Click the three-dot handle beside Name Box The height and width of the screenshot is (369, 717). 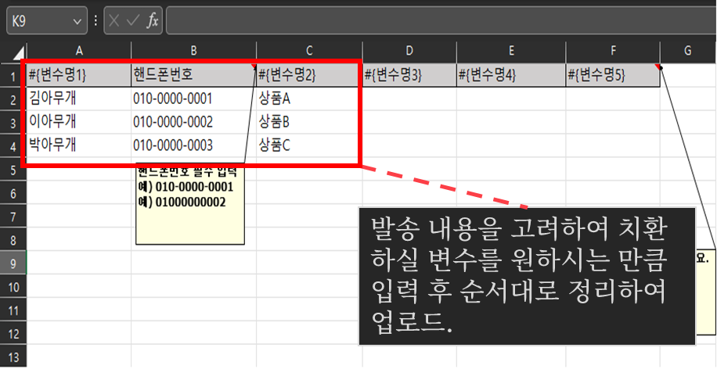[x=95, y=21]
